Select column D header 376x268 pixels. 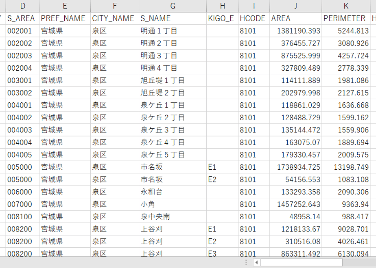tap(22, 6)
